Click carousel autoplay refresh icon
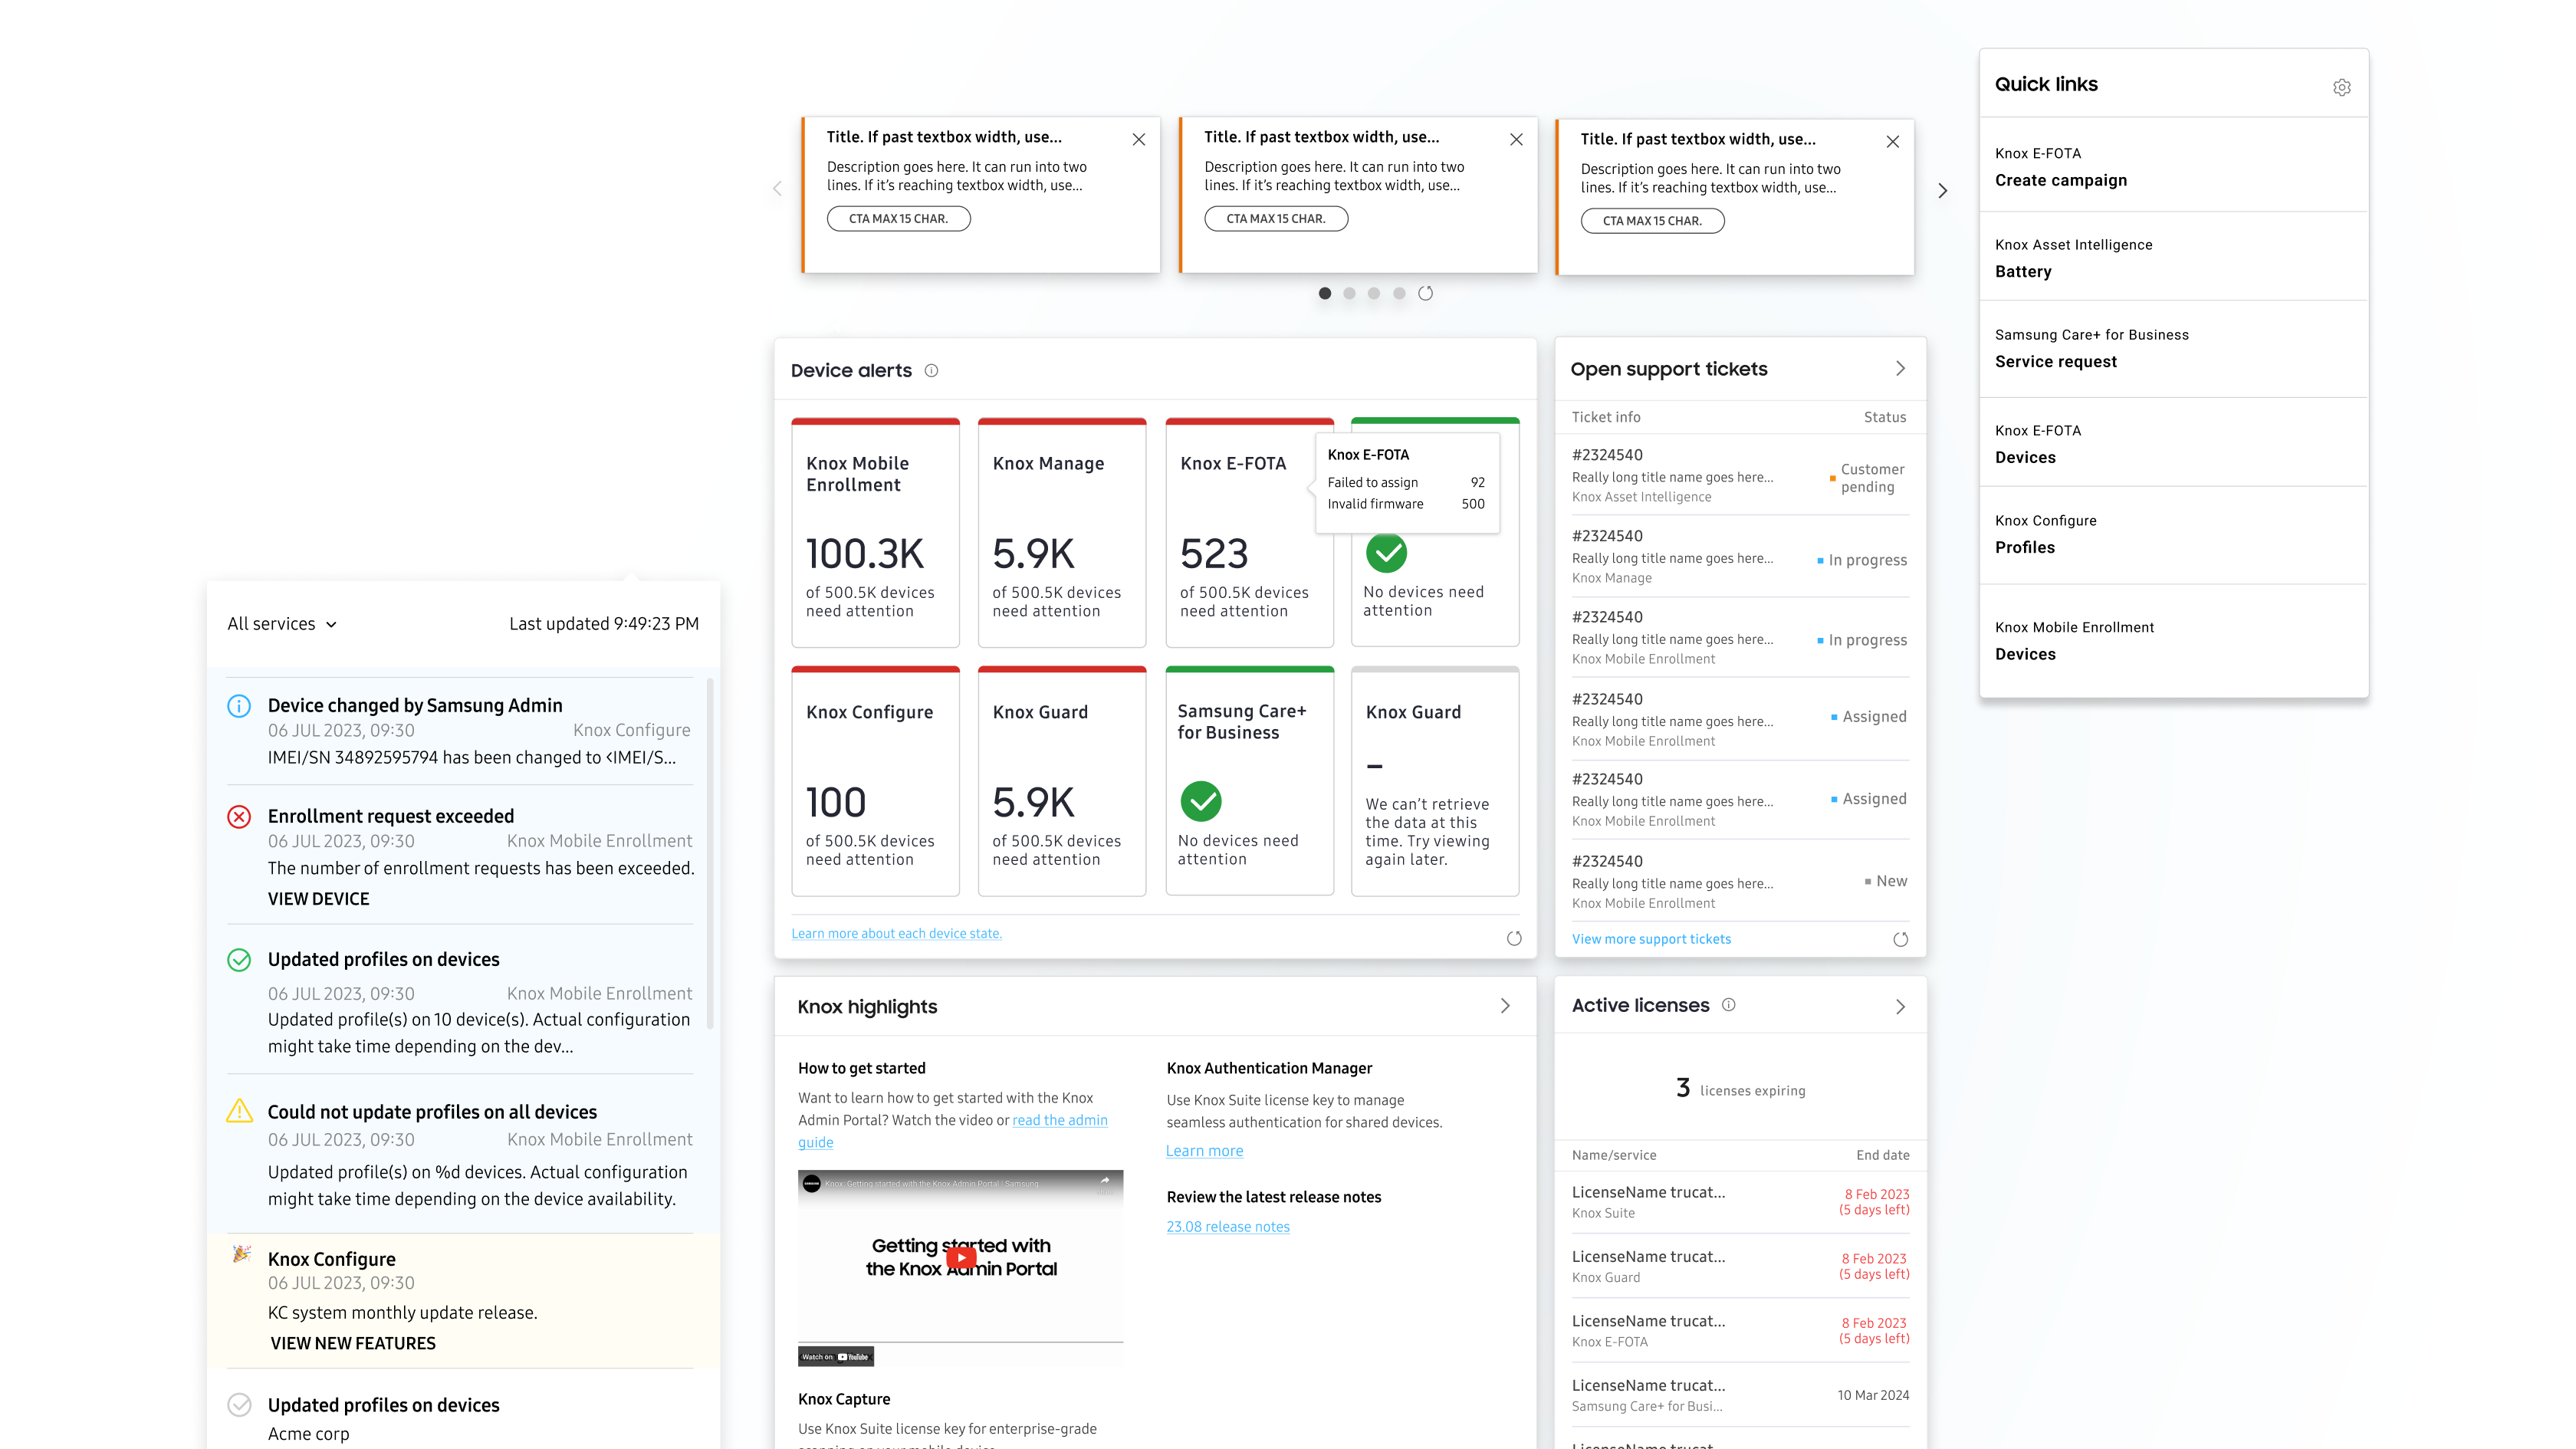This screenshot has width=2576, height=1449. (x=1425, y=293)
